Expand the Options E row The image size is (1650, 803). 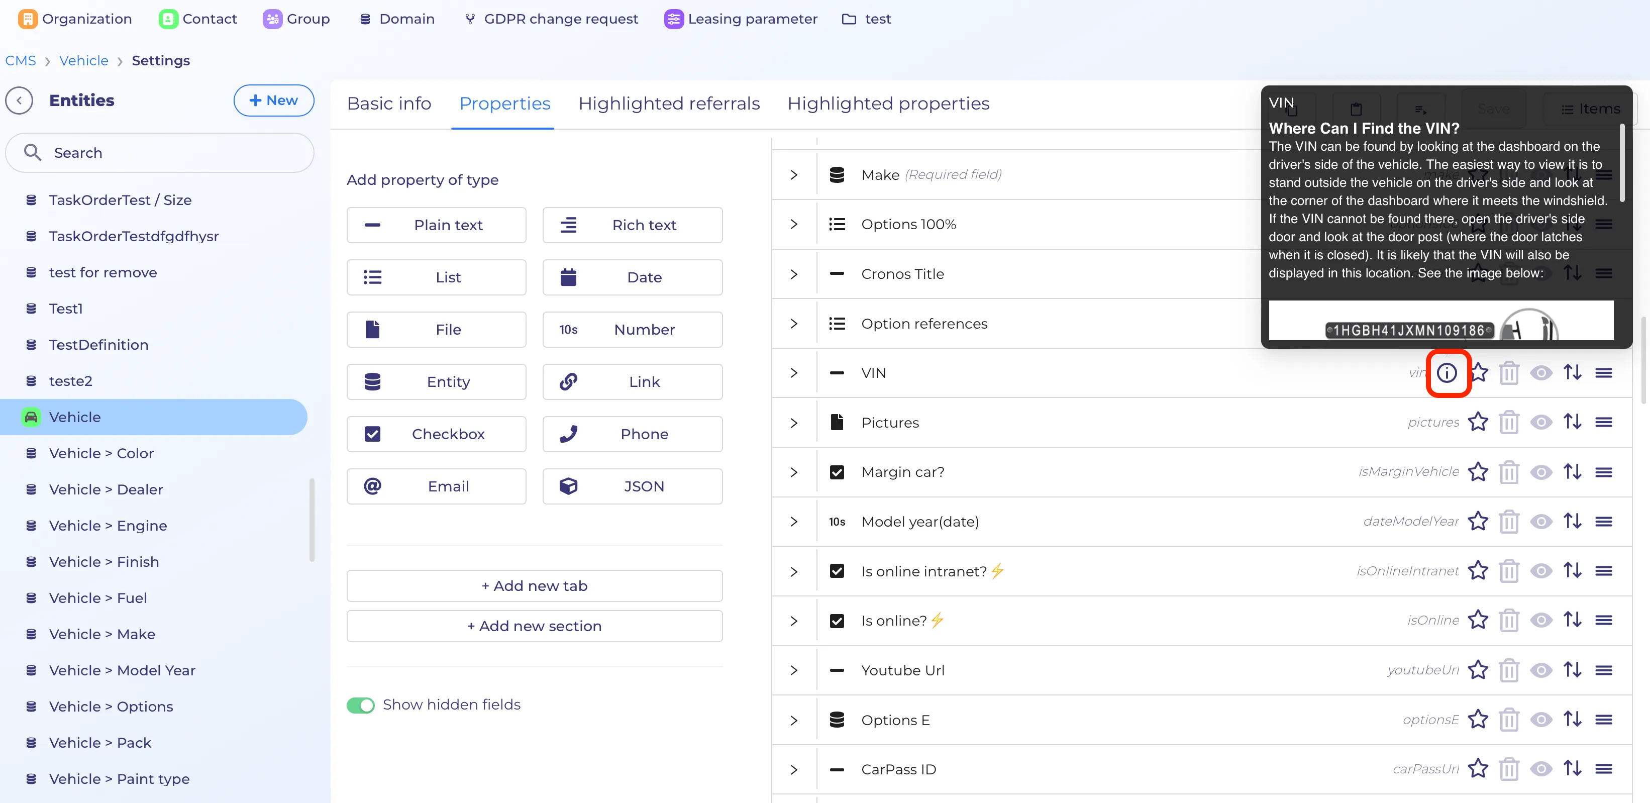[794, 720]
